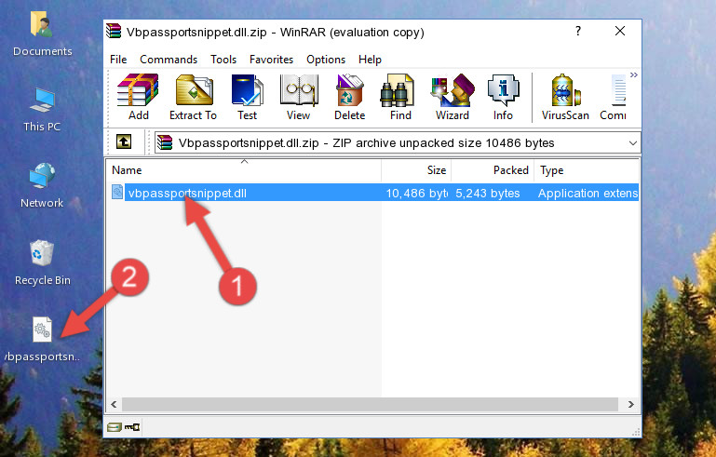Sort by the Packed column header
This screenshot has height=457, width=716.
pyautogui.click(x=493, y=170)
